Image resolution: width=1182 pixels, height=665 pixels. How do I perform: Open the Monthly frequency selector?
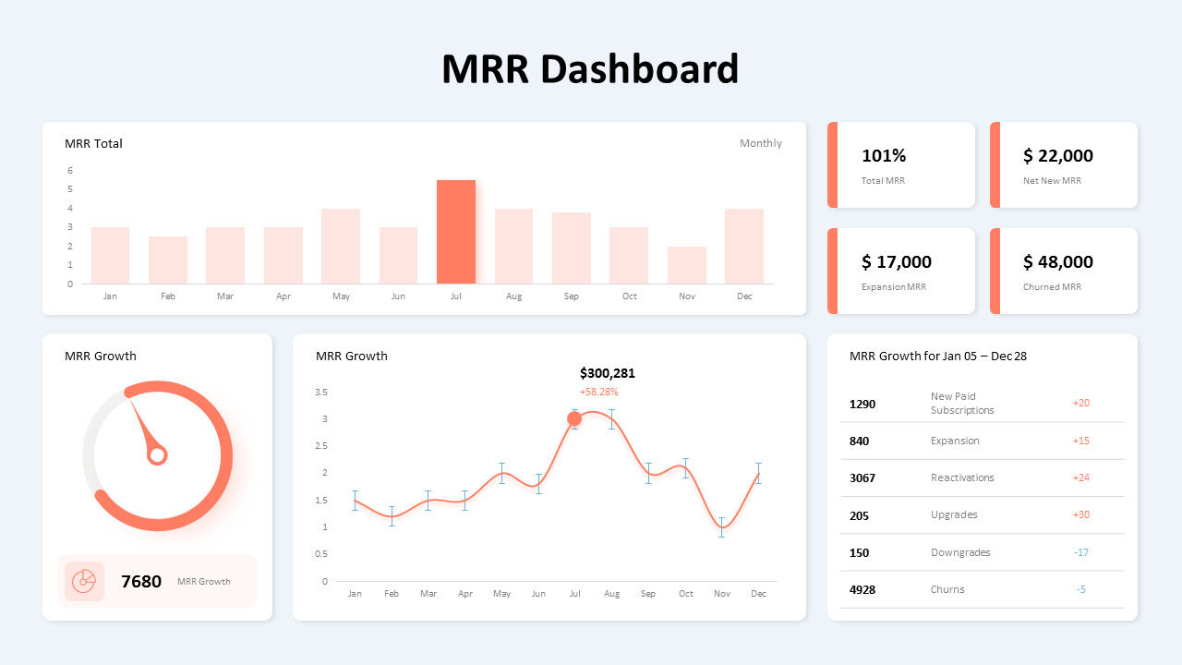tap(760, 143)
